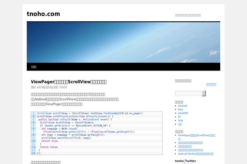Click code line int nowpage = Math.round(
This screenshot has height=164, width=247.
click(x=59, y=129)
